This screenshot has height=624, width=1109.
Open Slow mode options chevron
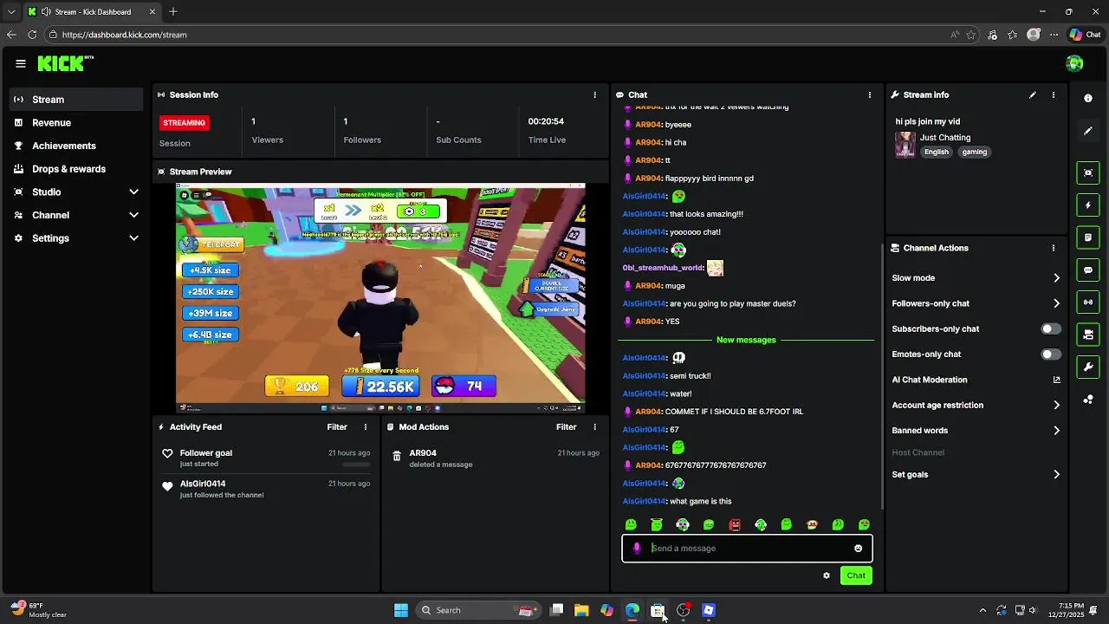[x=1056, y=278]
